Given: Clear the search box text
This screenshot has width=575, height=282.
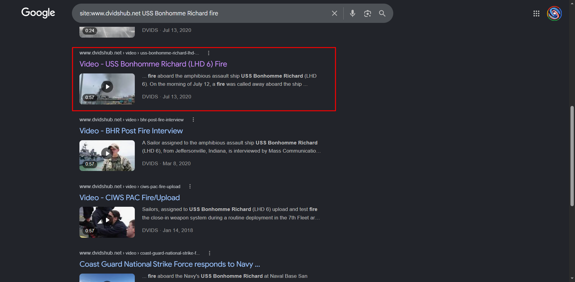Looking at the screenshot, I should 334,13.
